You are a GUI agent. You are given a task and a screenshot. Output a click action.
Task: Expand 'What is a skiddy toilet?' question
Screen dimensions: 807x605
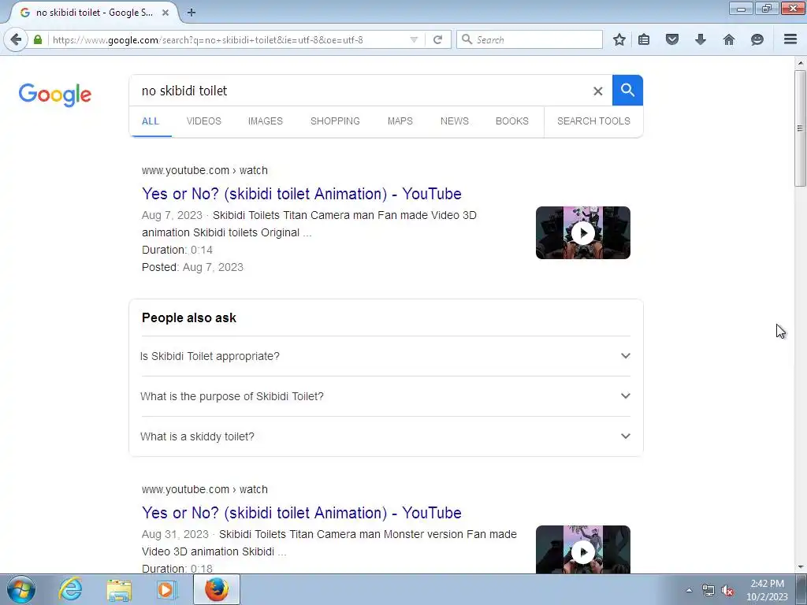[x=385, y=436]
